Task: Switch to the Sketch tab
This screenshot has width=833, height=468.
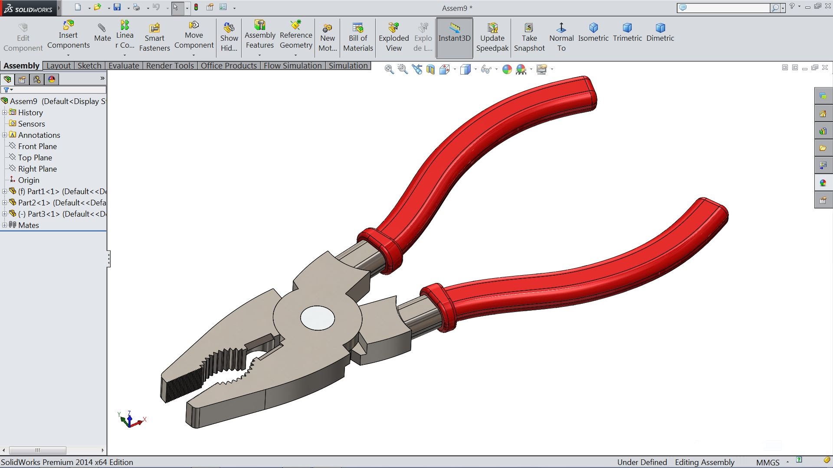Action: (x=89, y=66)
